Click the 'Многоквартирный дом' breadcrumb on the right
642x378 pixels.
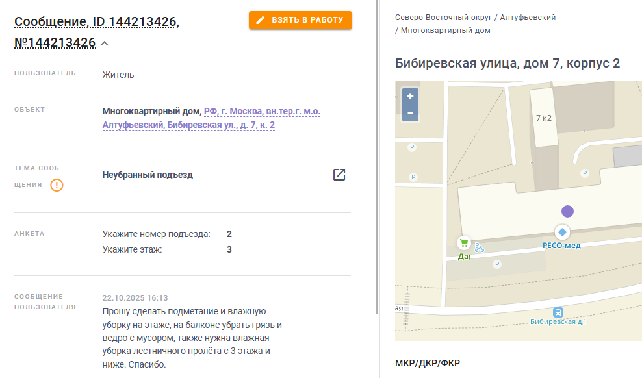446,31
